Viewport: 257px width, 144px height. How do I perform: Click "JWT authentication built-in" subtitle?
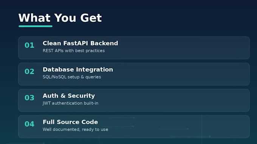[x=70, y=103]
